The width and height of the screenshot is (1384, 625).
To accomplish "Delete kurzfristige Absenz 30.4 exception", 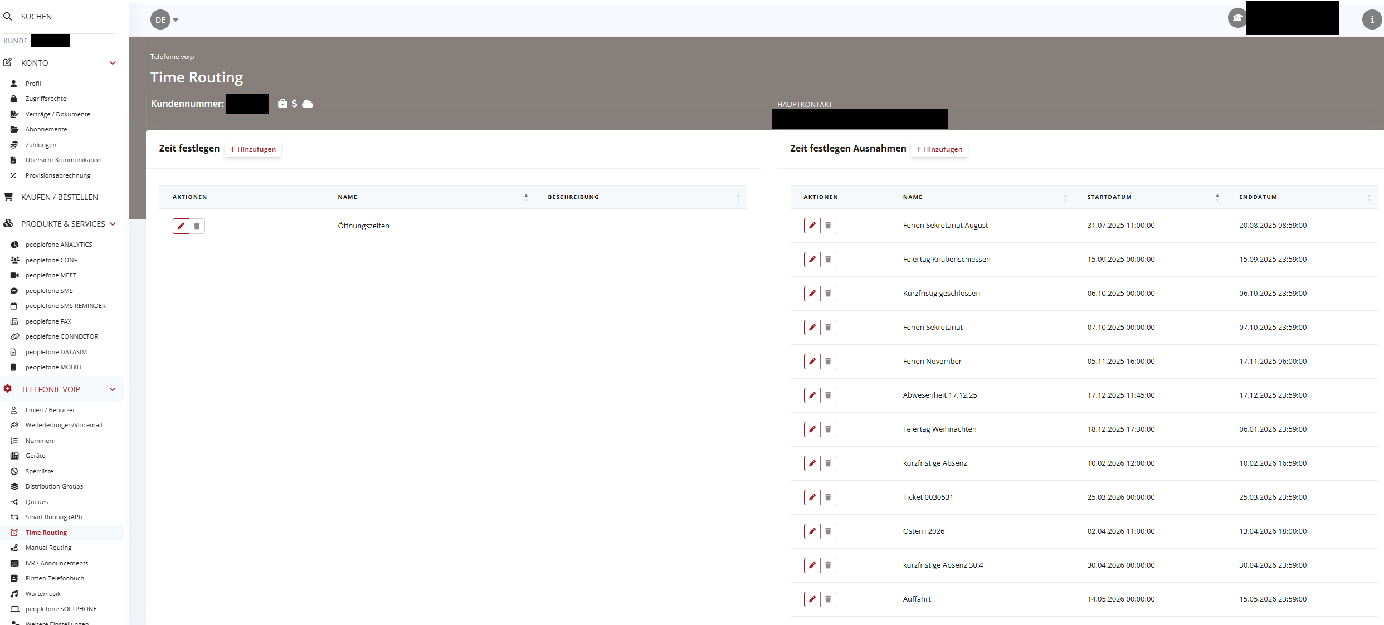I will [828, 565].
